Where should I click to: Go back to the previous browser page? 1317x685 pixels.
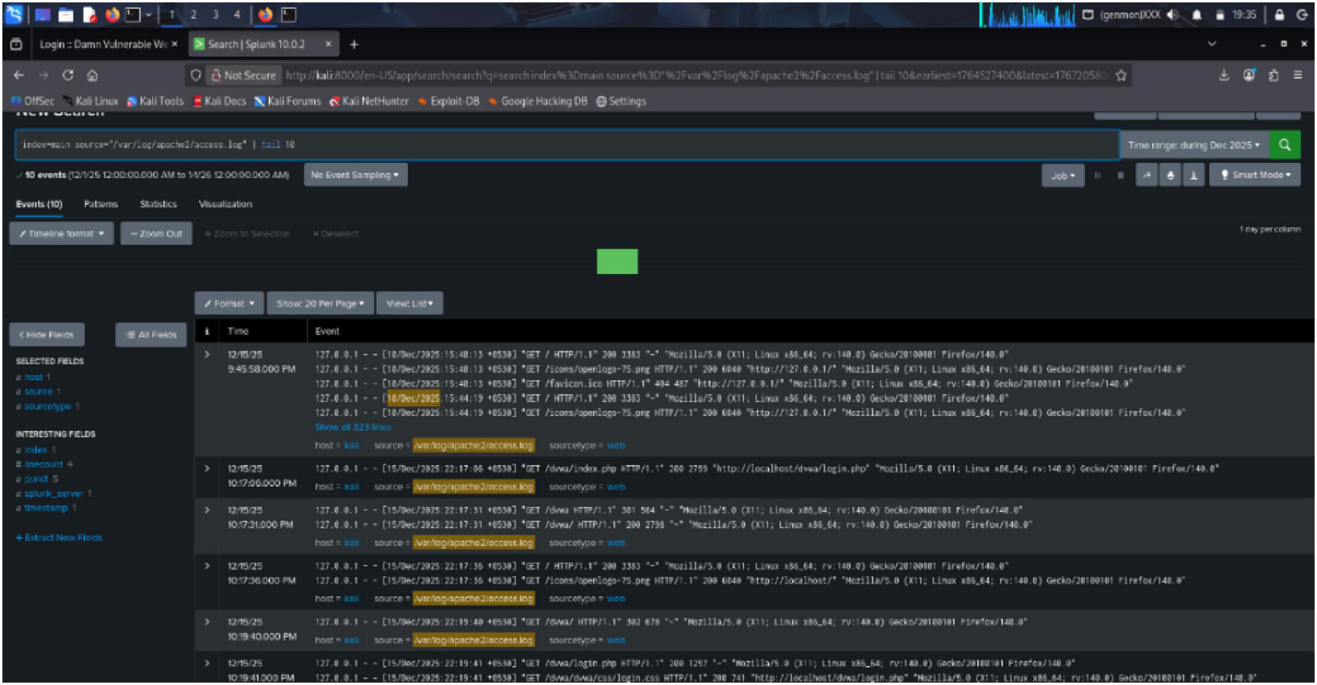coord(19,75)
